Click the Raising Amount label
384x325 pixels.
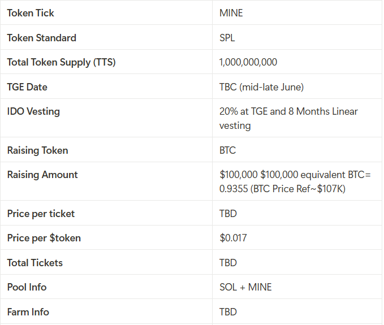coord(42,175)
